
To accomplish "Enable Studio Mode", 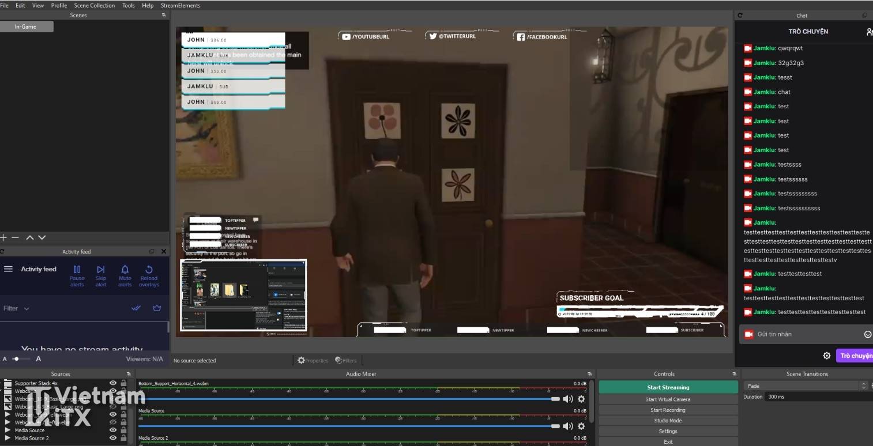I will tap(667, 420).
